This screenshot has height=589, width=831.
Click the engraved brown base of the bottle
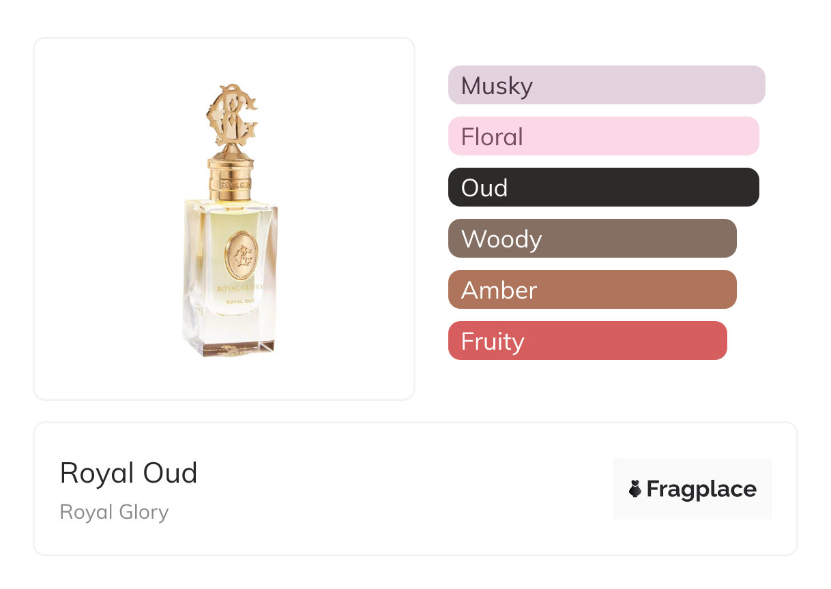point(230,348)
